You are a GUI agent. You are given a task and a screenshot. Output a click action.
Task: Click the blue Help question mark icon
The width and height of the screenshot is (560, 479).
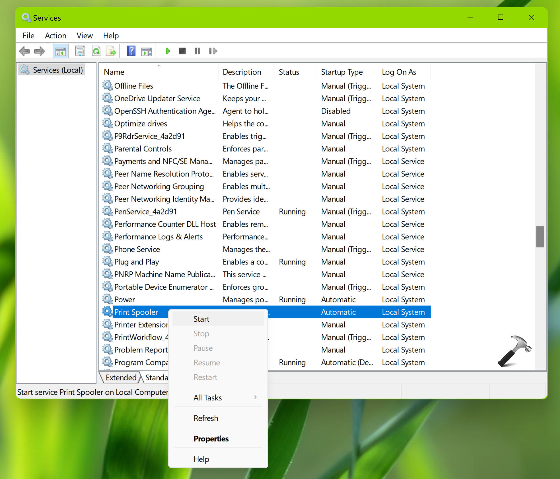(131, 51)
